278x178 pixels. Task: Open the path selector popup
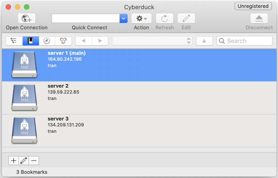click(153, 41)
